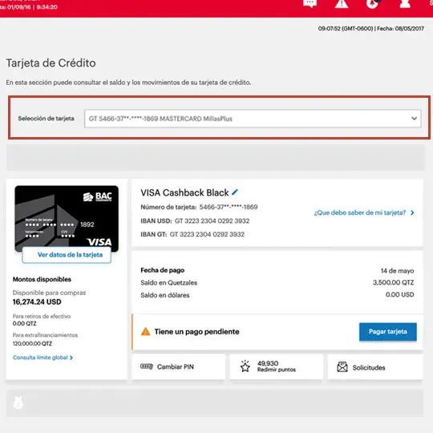Click the 3,500.00 QTZ balance value
The image size is (433, 433).
click(x=393, y=282)
